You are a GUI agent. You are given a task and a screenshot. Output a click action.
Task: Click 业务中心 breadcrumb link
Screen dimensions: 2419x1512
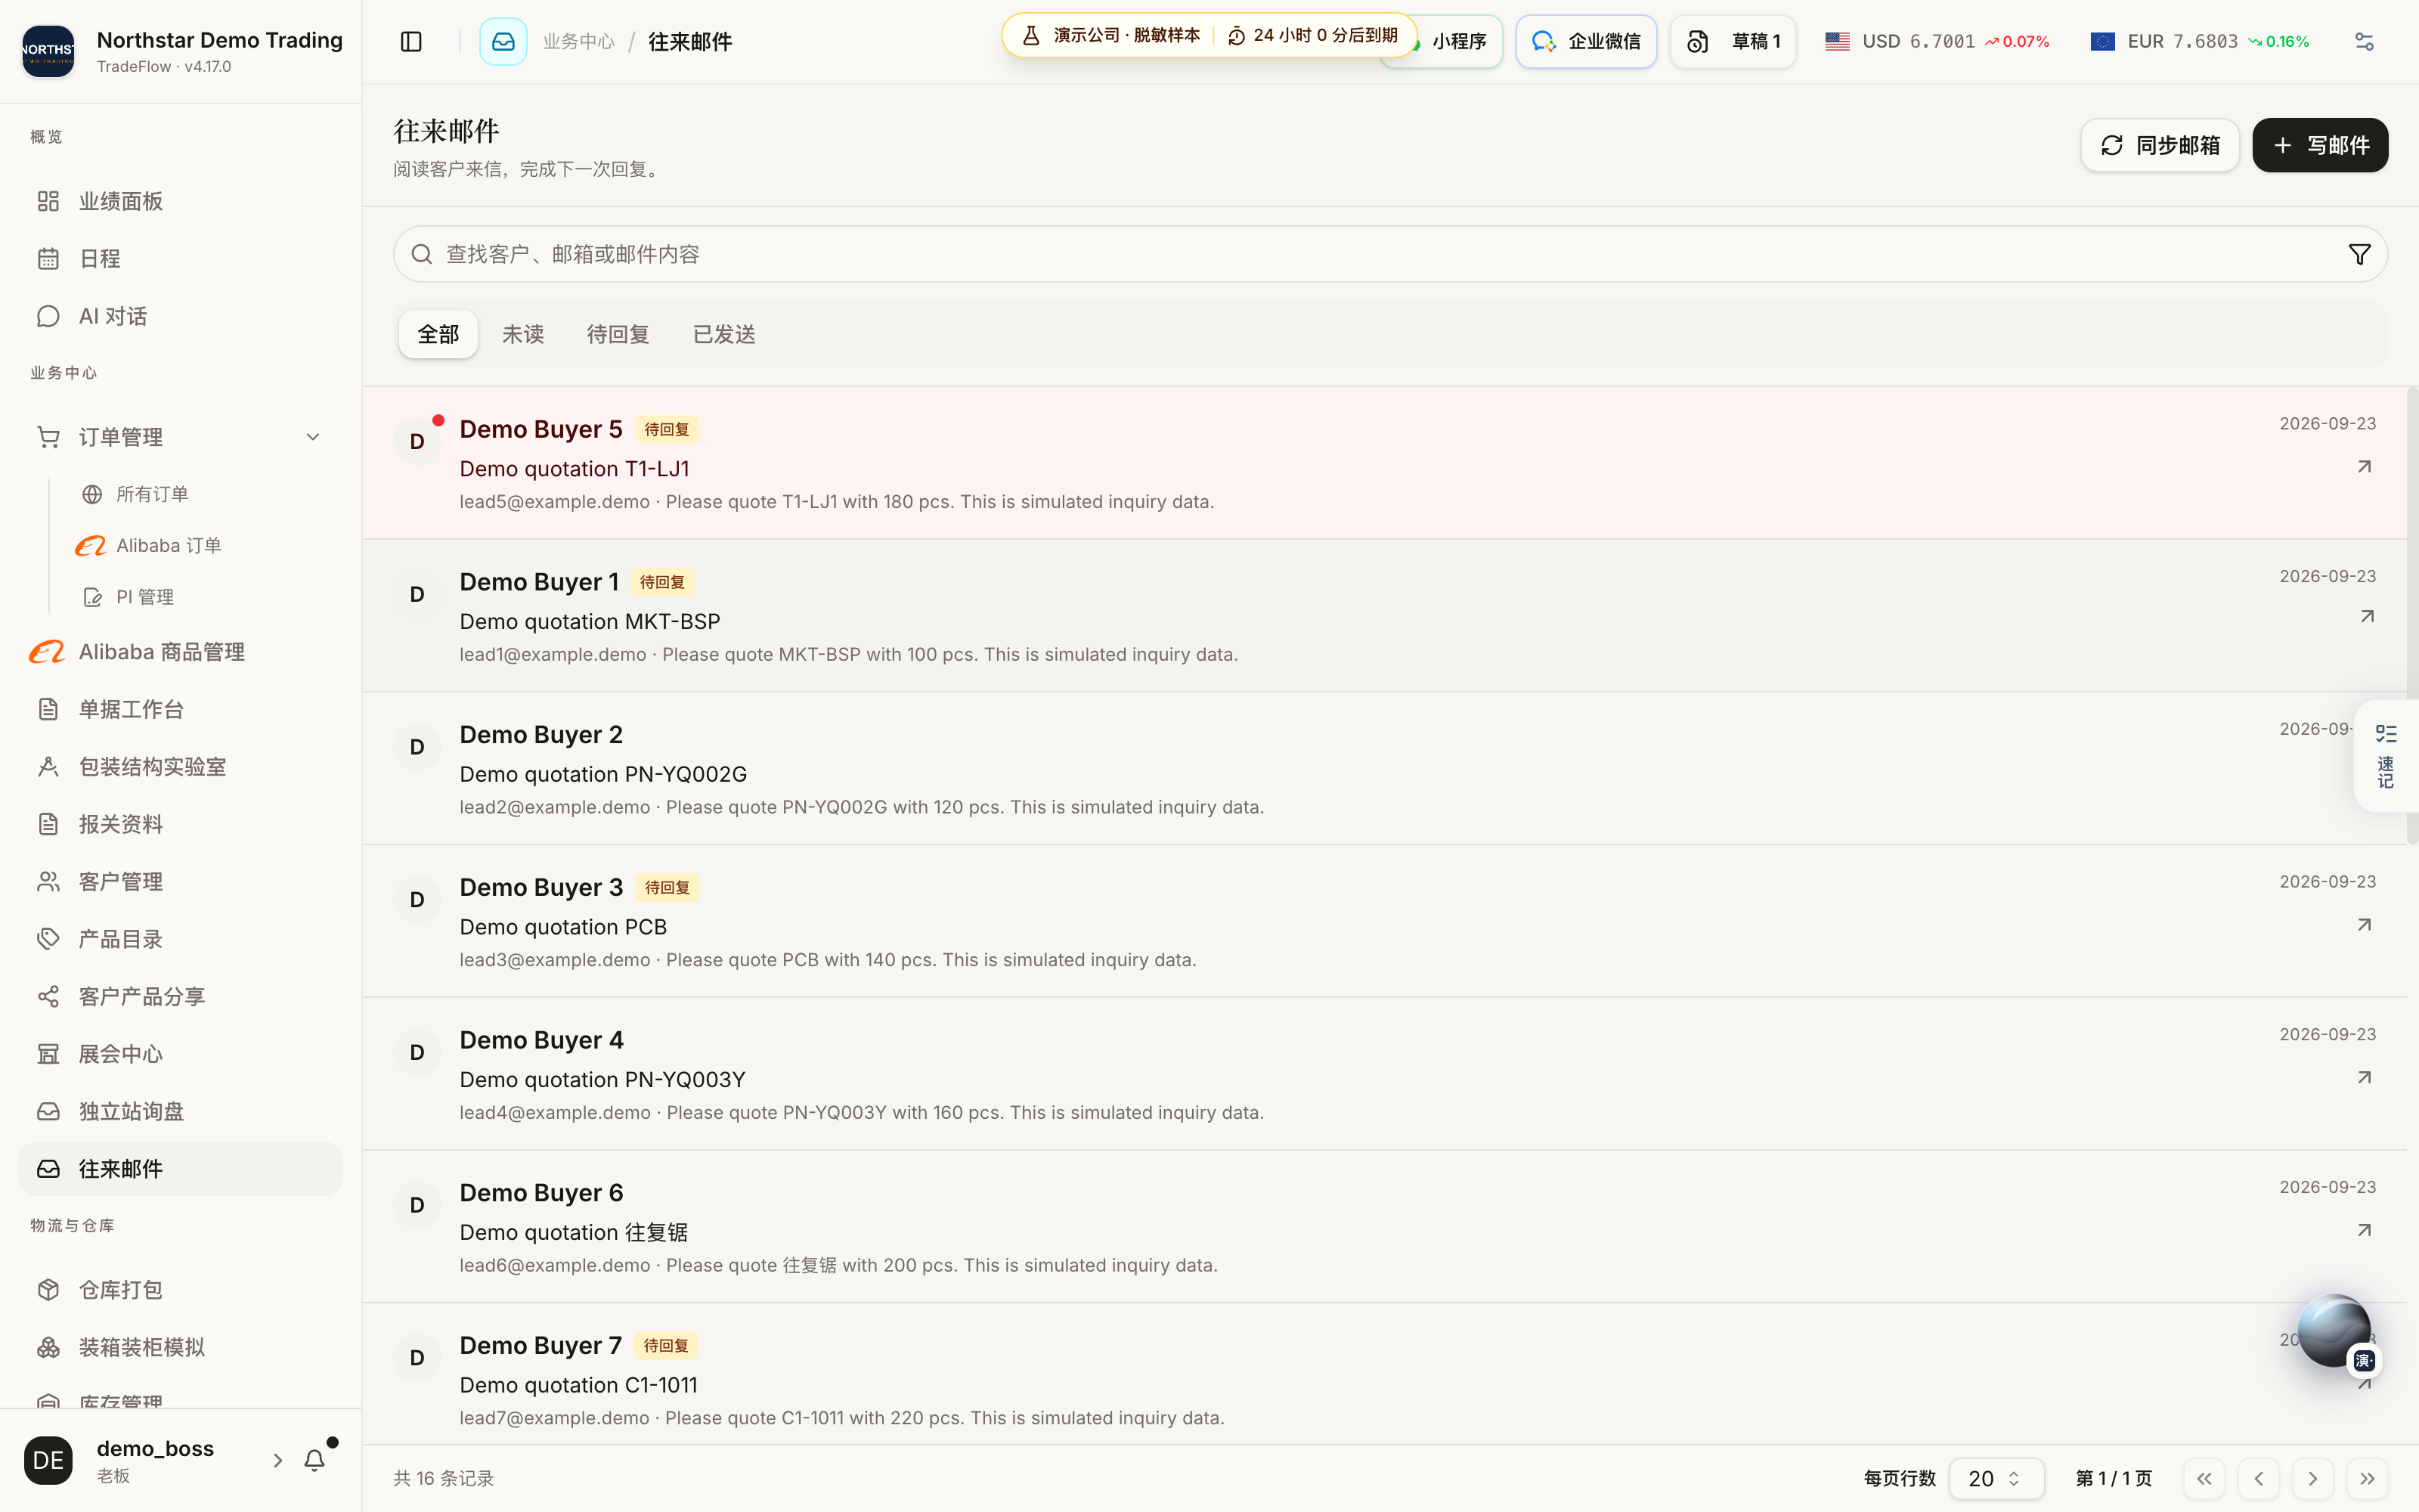coord(579,41)
